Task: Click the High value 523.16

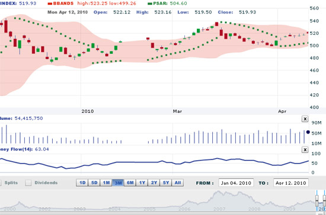Action: [163, 12]
